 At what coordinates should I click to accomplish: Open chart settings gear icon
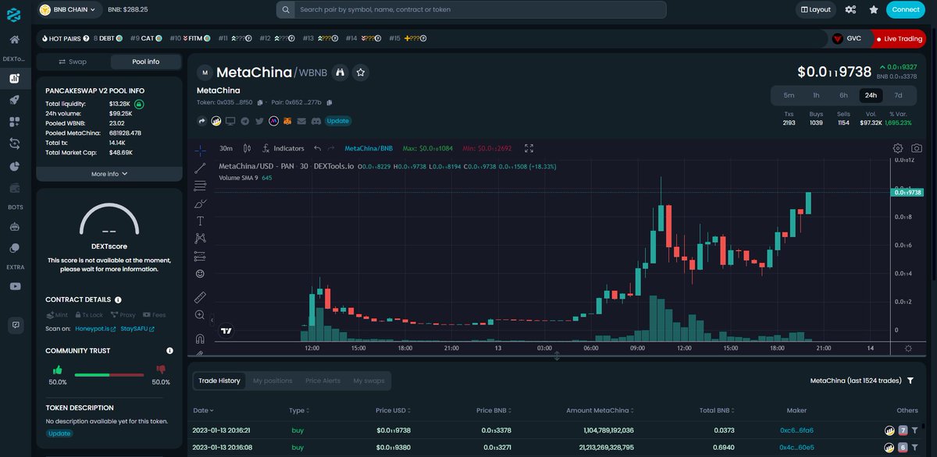pyautogui.click(x=898, y=148)
